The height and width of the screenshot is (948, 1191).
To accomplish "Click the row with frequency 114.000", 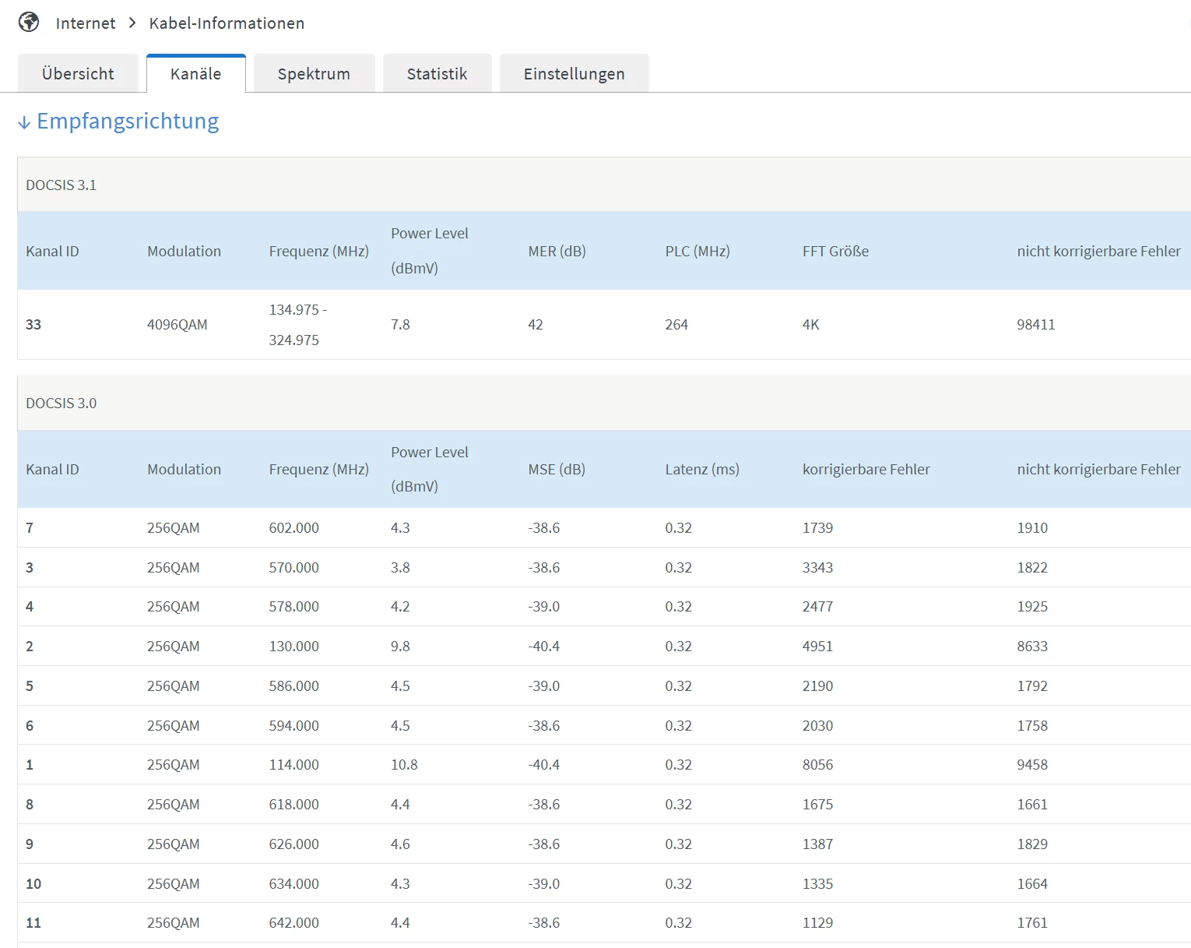I will [293, 765].
